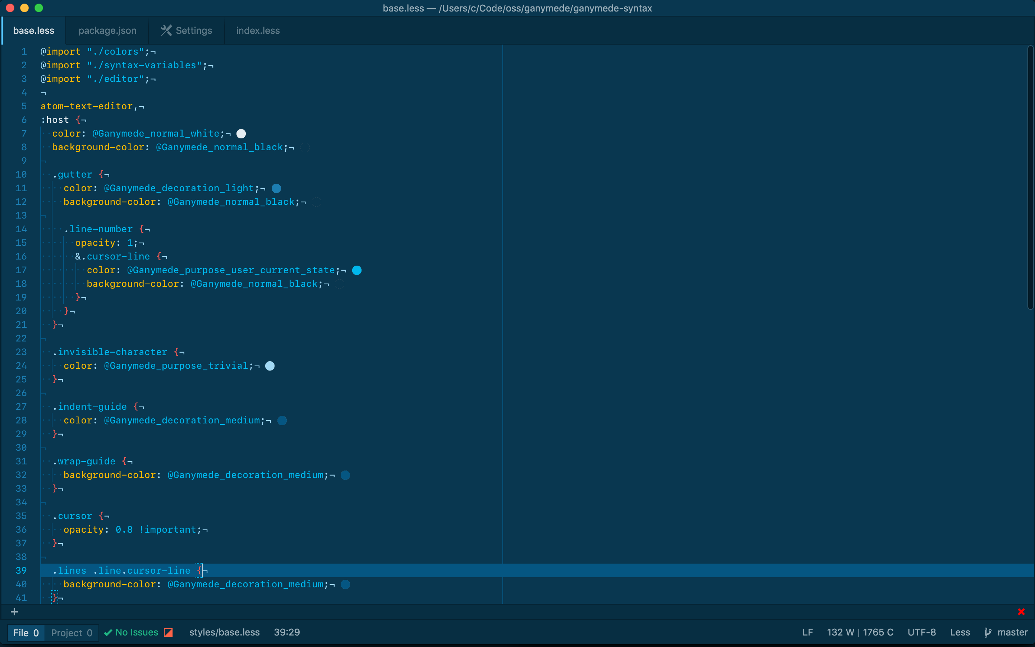Click cyan color dot on line 17
Screen dimensions: 1035x647
pyautogui.click(x=357, y=270)
